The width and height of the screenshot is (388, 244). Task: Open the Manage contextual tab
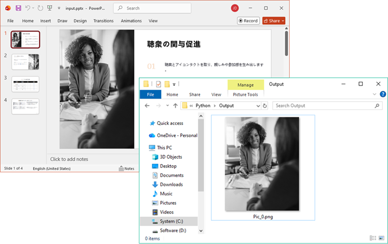[245, 85]
